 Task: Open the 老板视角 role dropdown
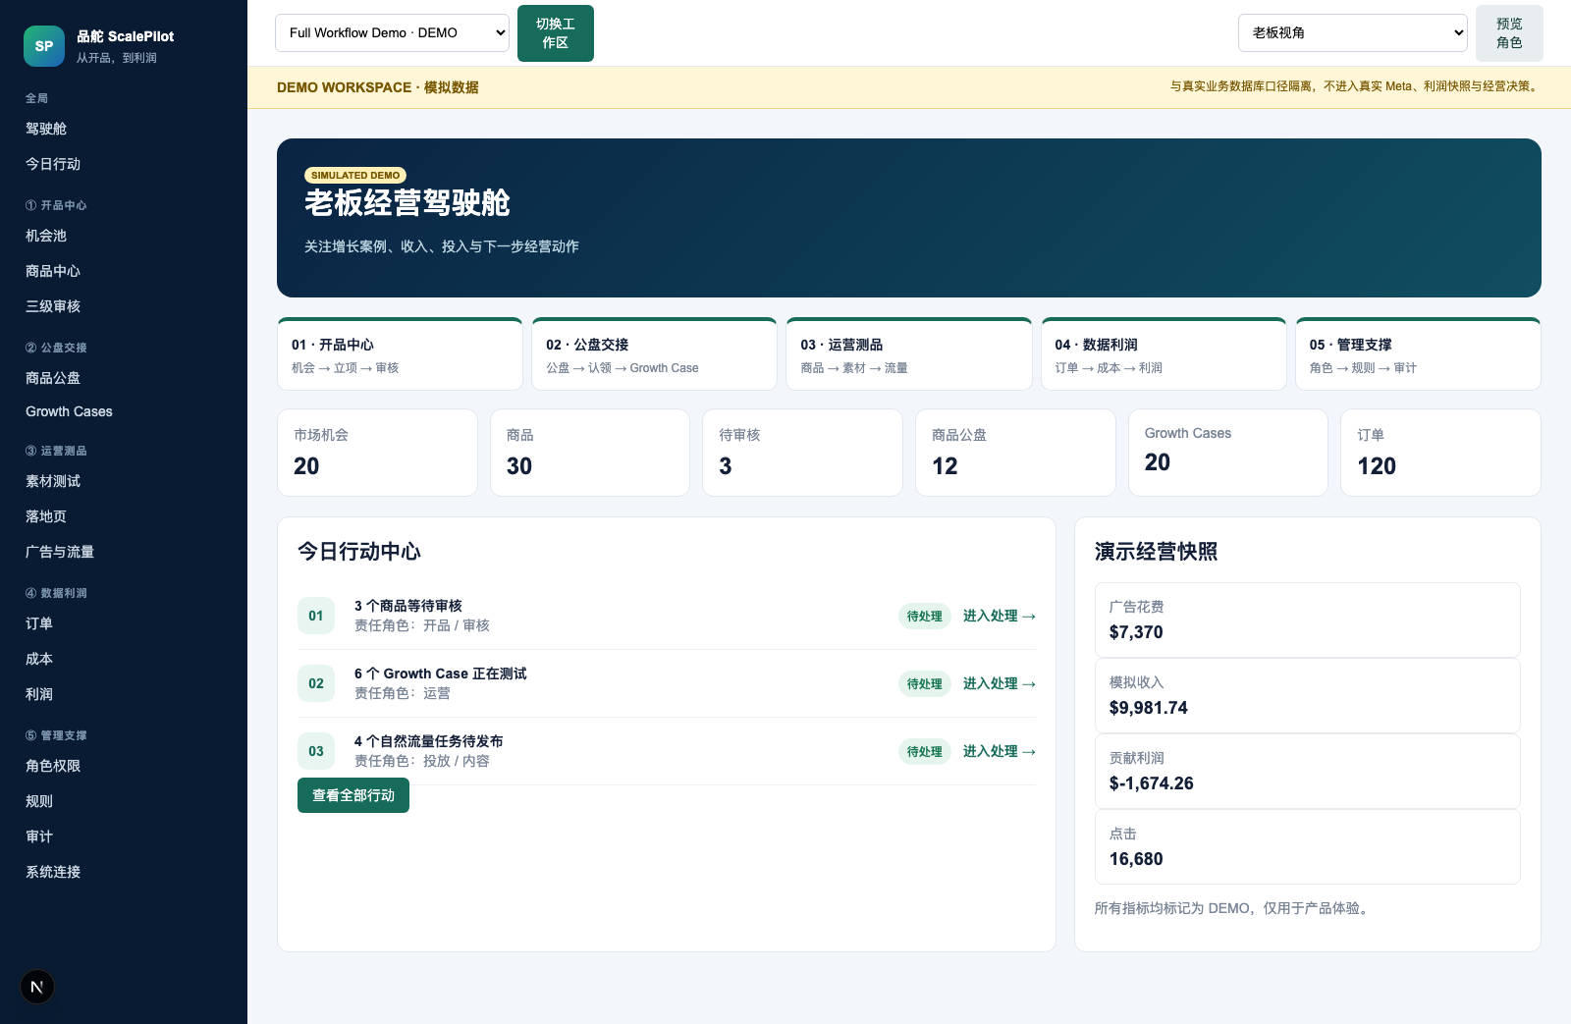[x=1353, y=32]
